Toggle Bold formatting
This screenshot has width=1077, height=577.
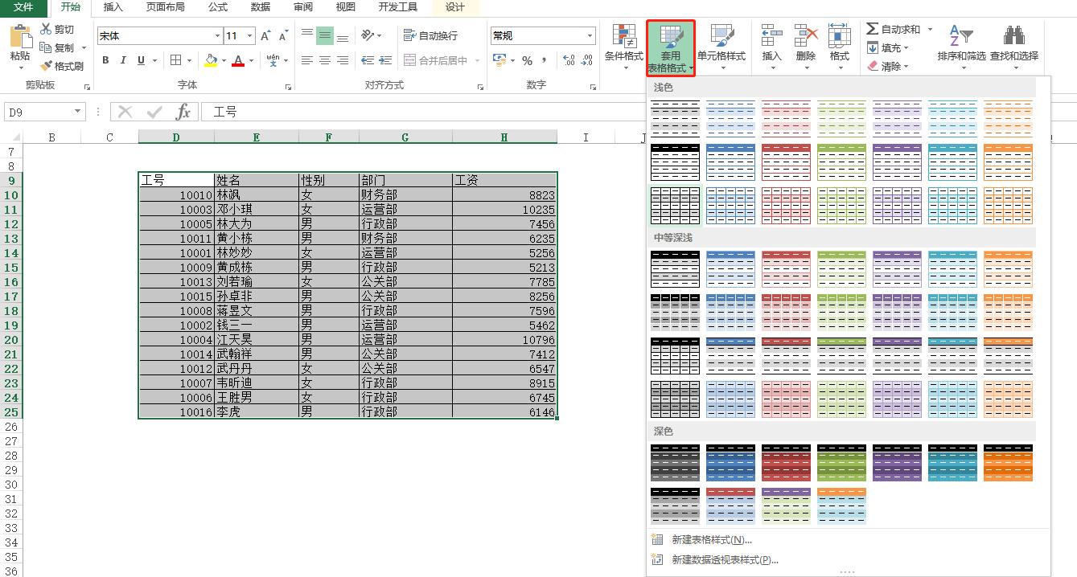click(x=105, y=60)
